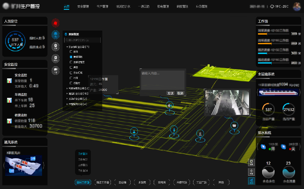The height and width of the screenshot is (189, 304).
Task: Click the camera monitoring sidebar icon
Action: [x=55, y=46]
